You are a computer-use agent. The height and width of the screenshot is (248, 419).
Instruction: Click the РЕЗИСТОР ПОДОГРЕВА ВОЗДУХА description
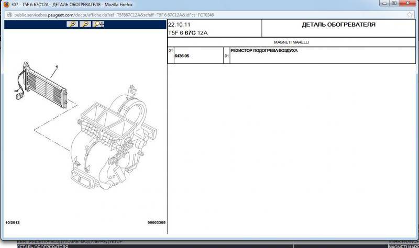tap(264, 51)
